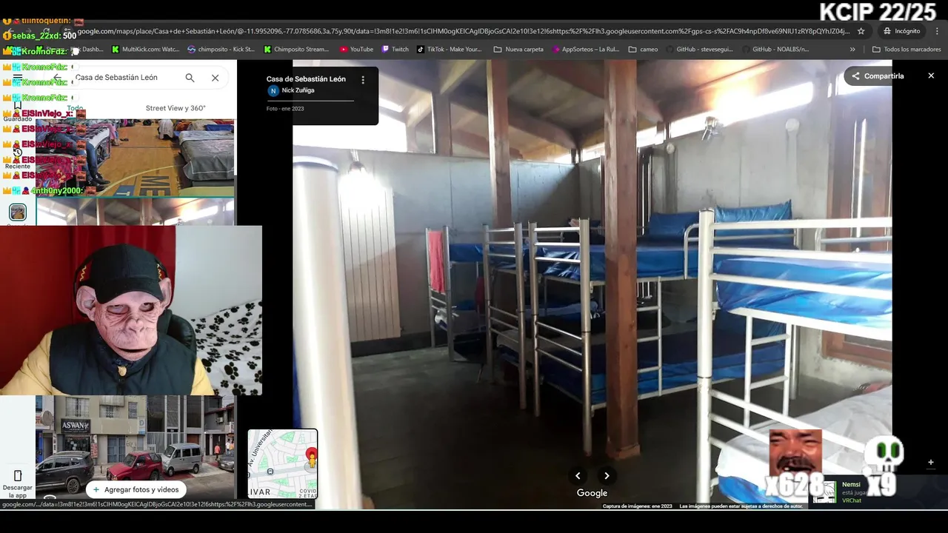
Task: Expand Nueva carpeta bookmark folder
Action: point(518,50)
